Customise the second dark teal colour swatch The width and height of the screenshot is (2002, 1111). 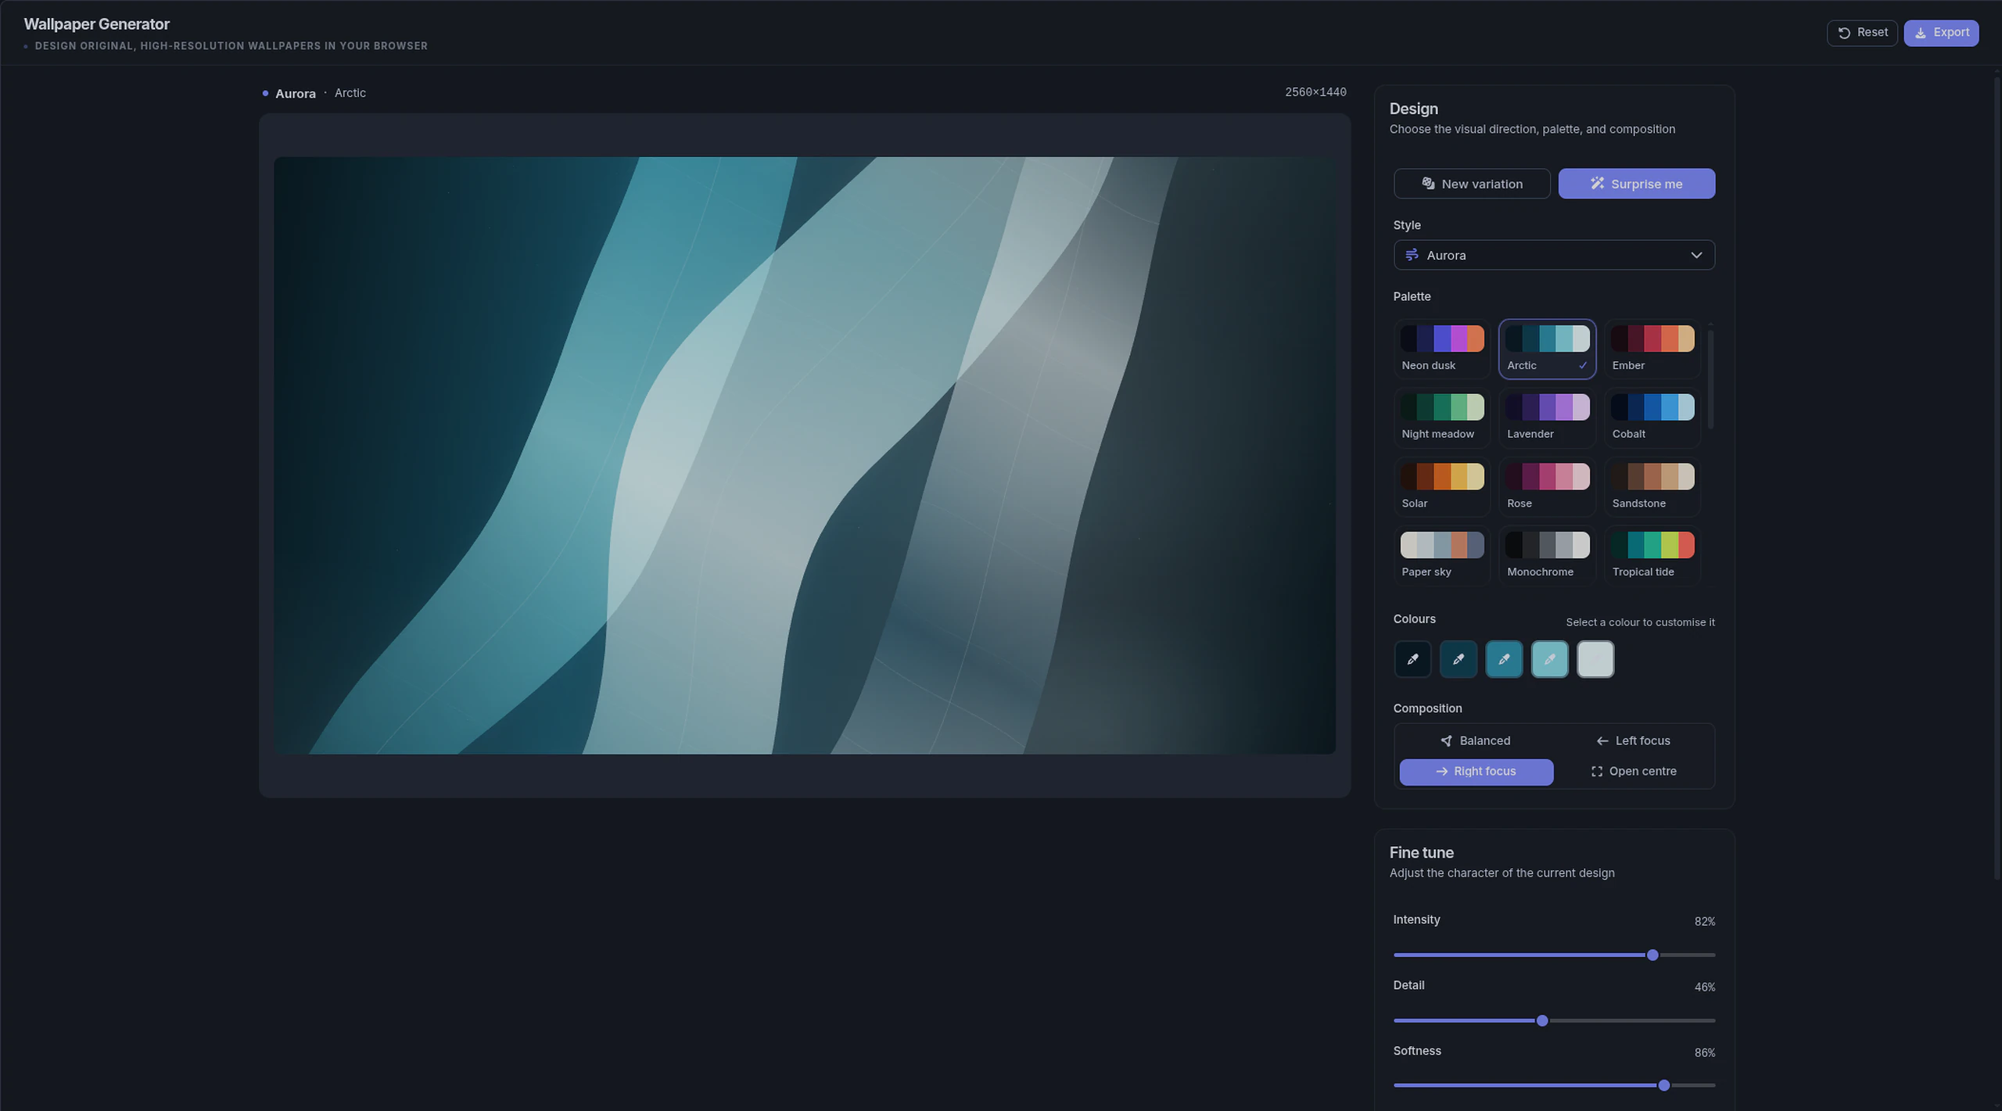(1458, 659)
